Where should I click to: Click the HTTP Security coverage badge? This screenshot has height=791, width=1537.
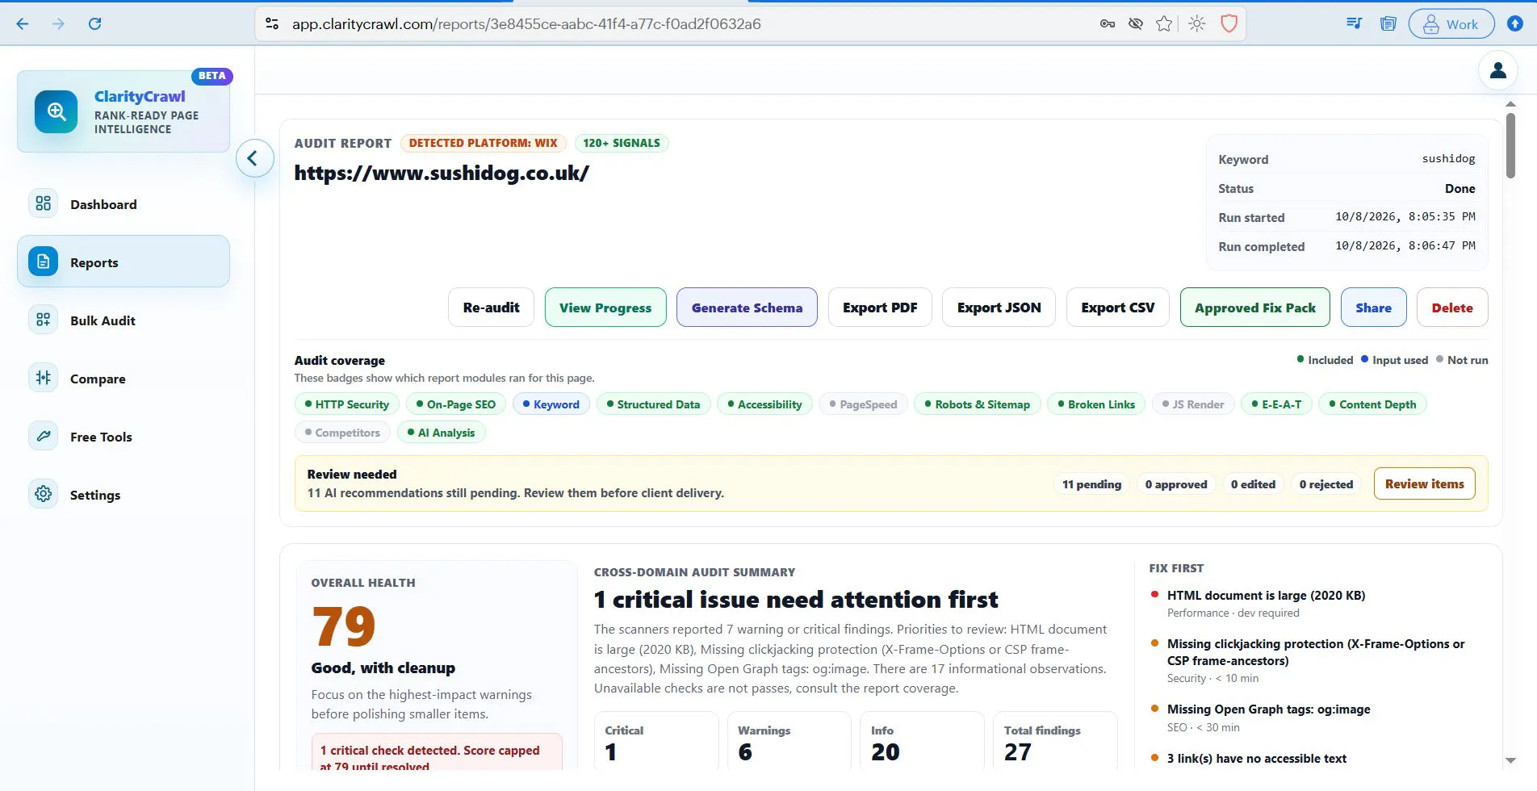347,404
